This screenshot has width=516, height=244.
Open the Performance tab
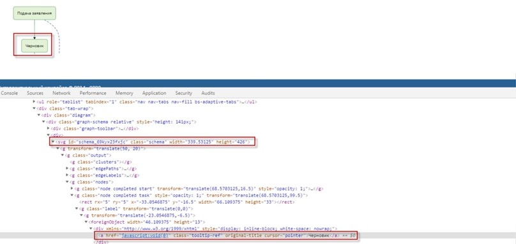(93, 93)
